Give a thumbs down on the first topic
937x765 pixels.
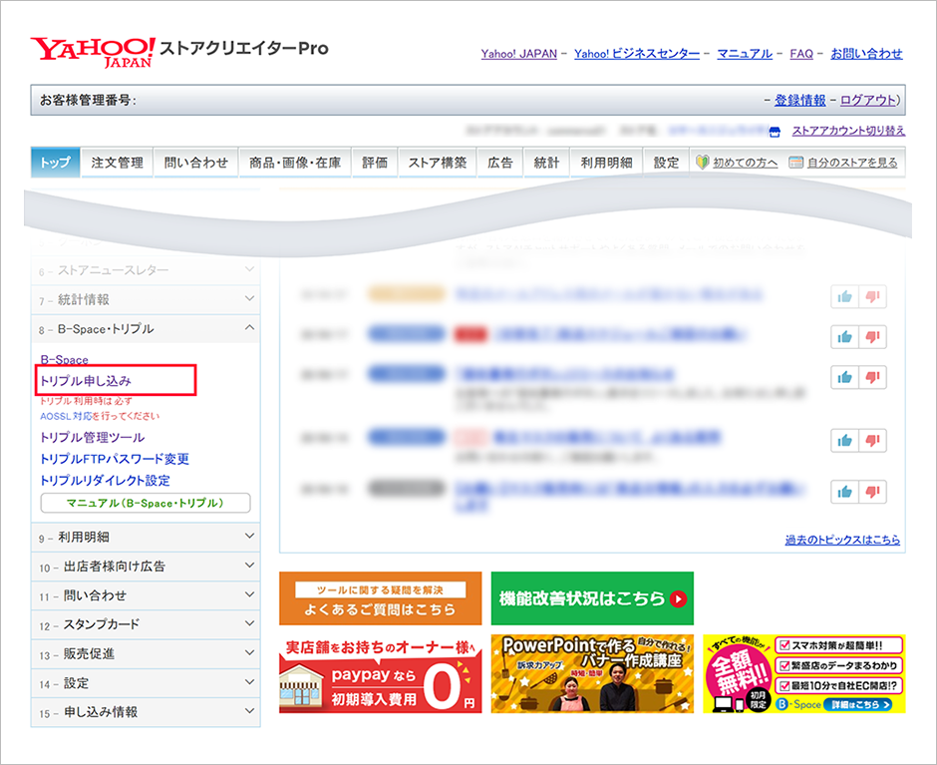click(873, 296)
